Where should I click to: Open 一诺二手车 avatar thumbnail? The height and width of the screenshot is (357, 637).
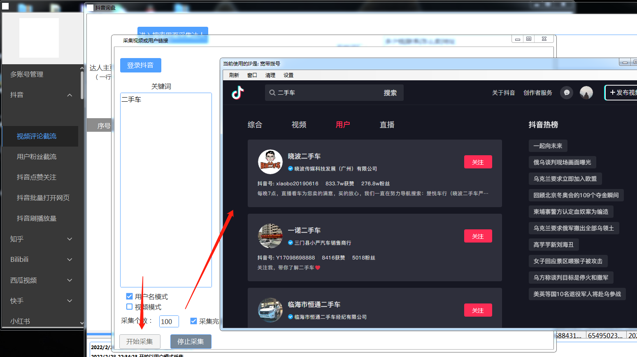(x=270, y=236)
